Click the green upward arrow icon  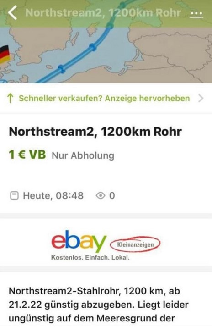(10, 98)
